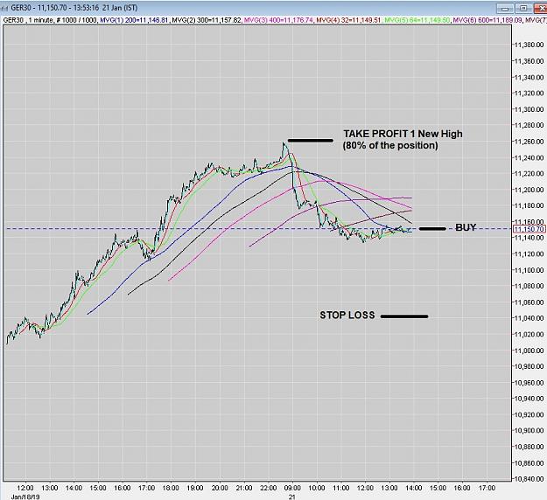
Task: Click the '11,000.00' price axis label
Action: pyautogui.click(x=529, y=351)
